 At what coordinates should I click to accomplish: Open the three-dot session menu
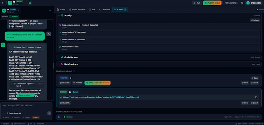[x=50, y=11]
